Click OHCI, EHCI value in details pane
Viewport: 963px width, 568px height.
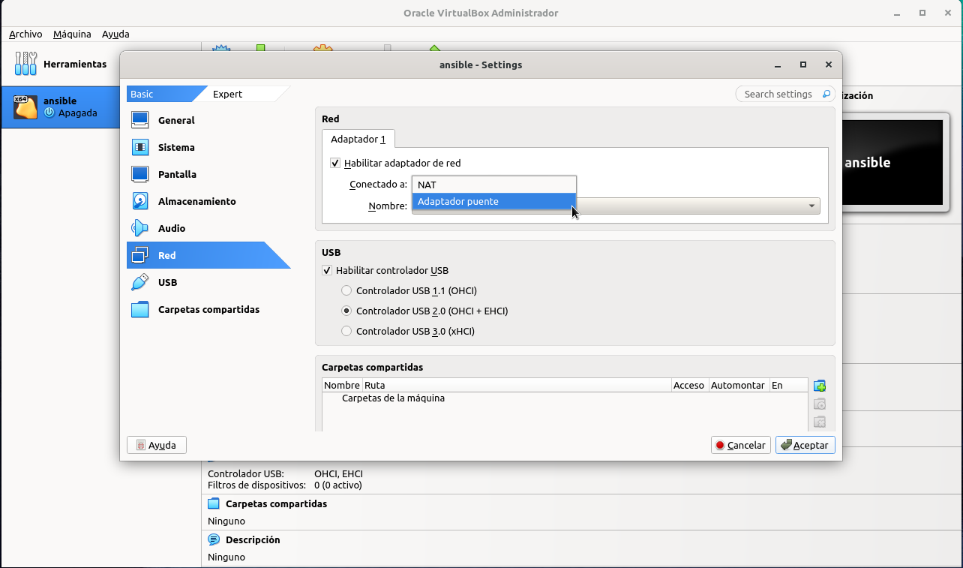pyautogui.click(x=338, y=474)
